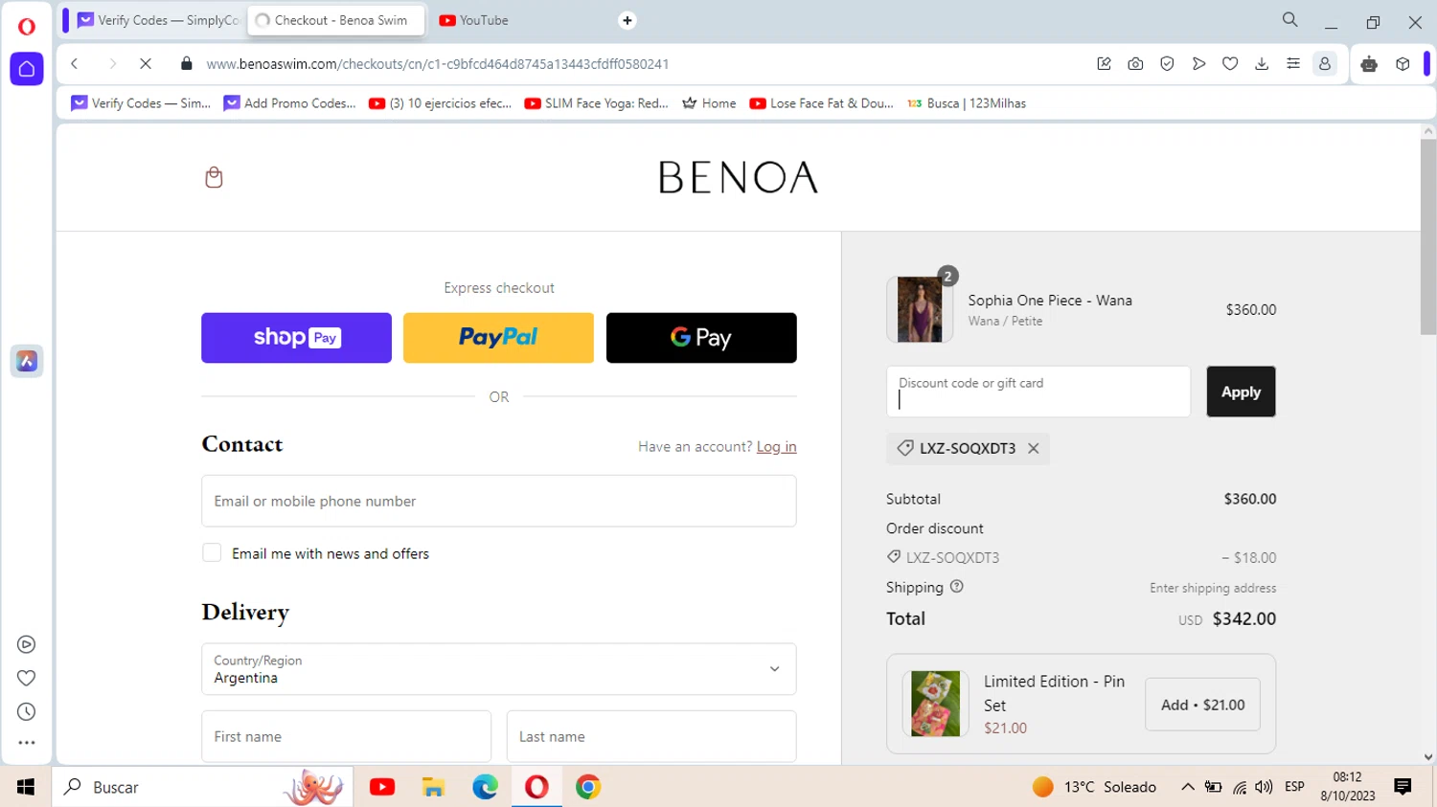This screenshot has height=807, width=1437.
Task: Open the Opera menu logo
Action: [27, 26]
